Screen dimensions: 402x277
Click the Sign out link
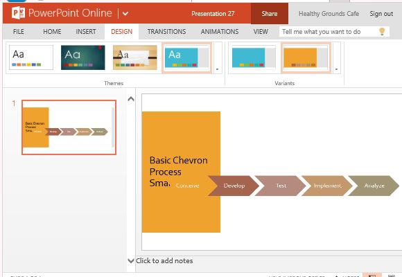(x=381, y=14)
